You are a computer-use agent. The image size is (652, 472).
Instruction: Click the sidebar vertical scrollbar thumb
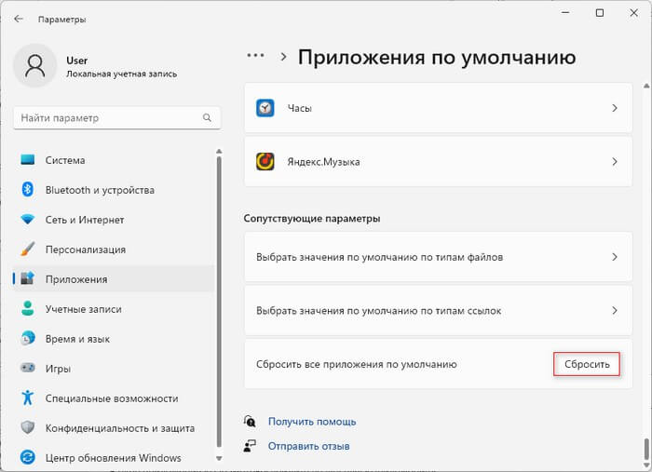[219, 302]
